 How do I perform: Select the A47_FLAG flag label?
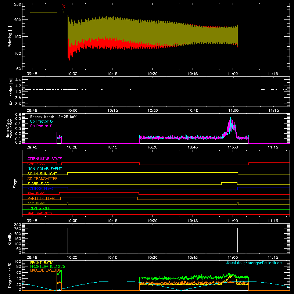(36, 203)
